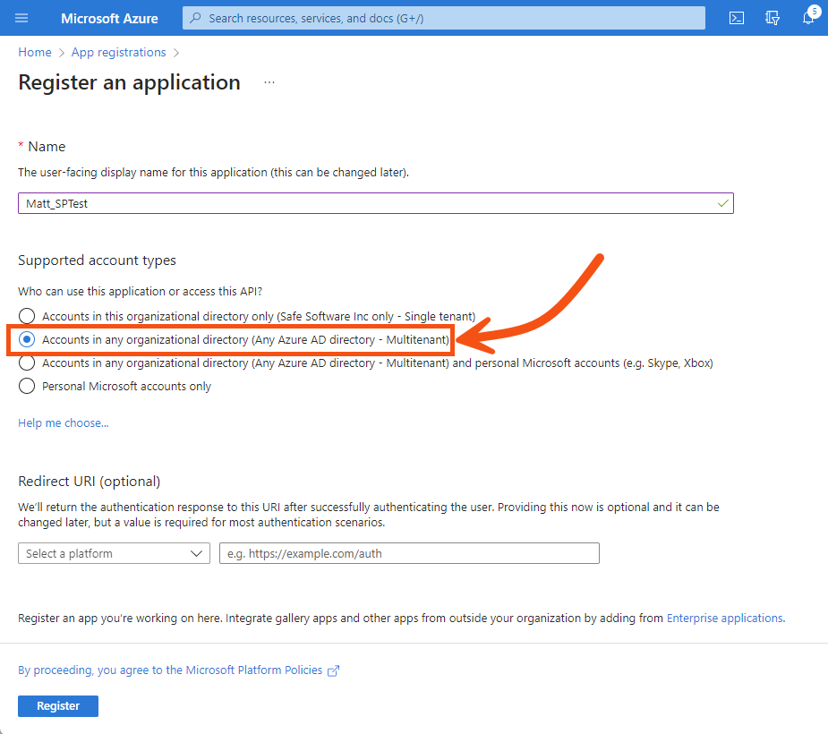Click the Register button
This screenshot has width=828, height=734.
point(57,705)
